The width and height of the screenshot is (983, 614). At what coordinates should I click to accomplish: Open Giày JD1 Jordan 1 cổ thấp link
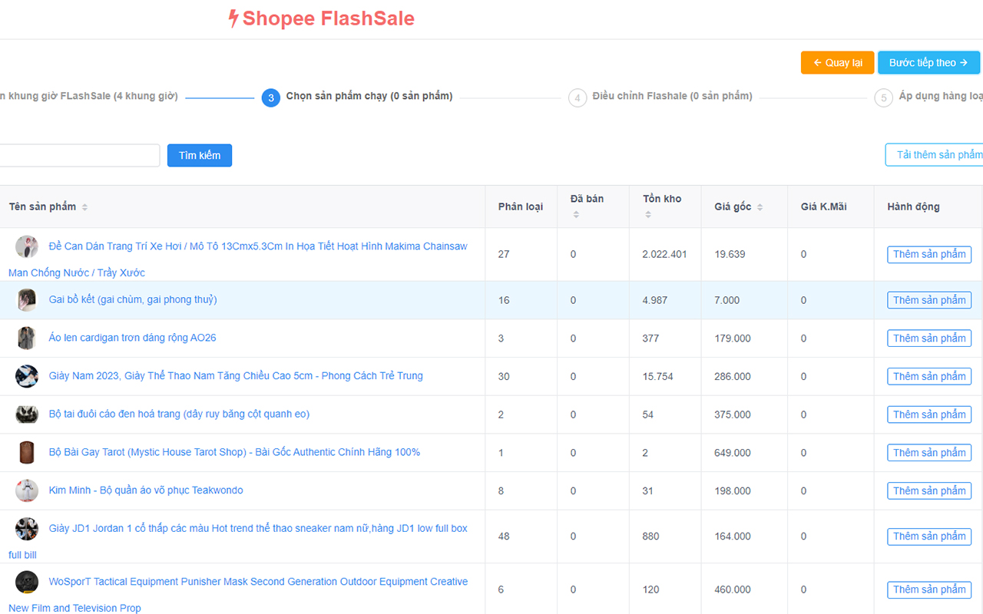tap(238, 541)
